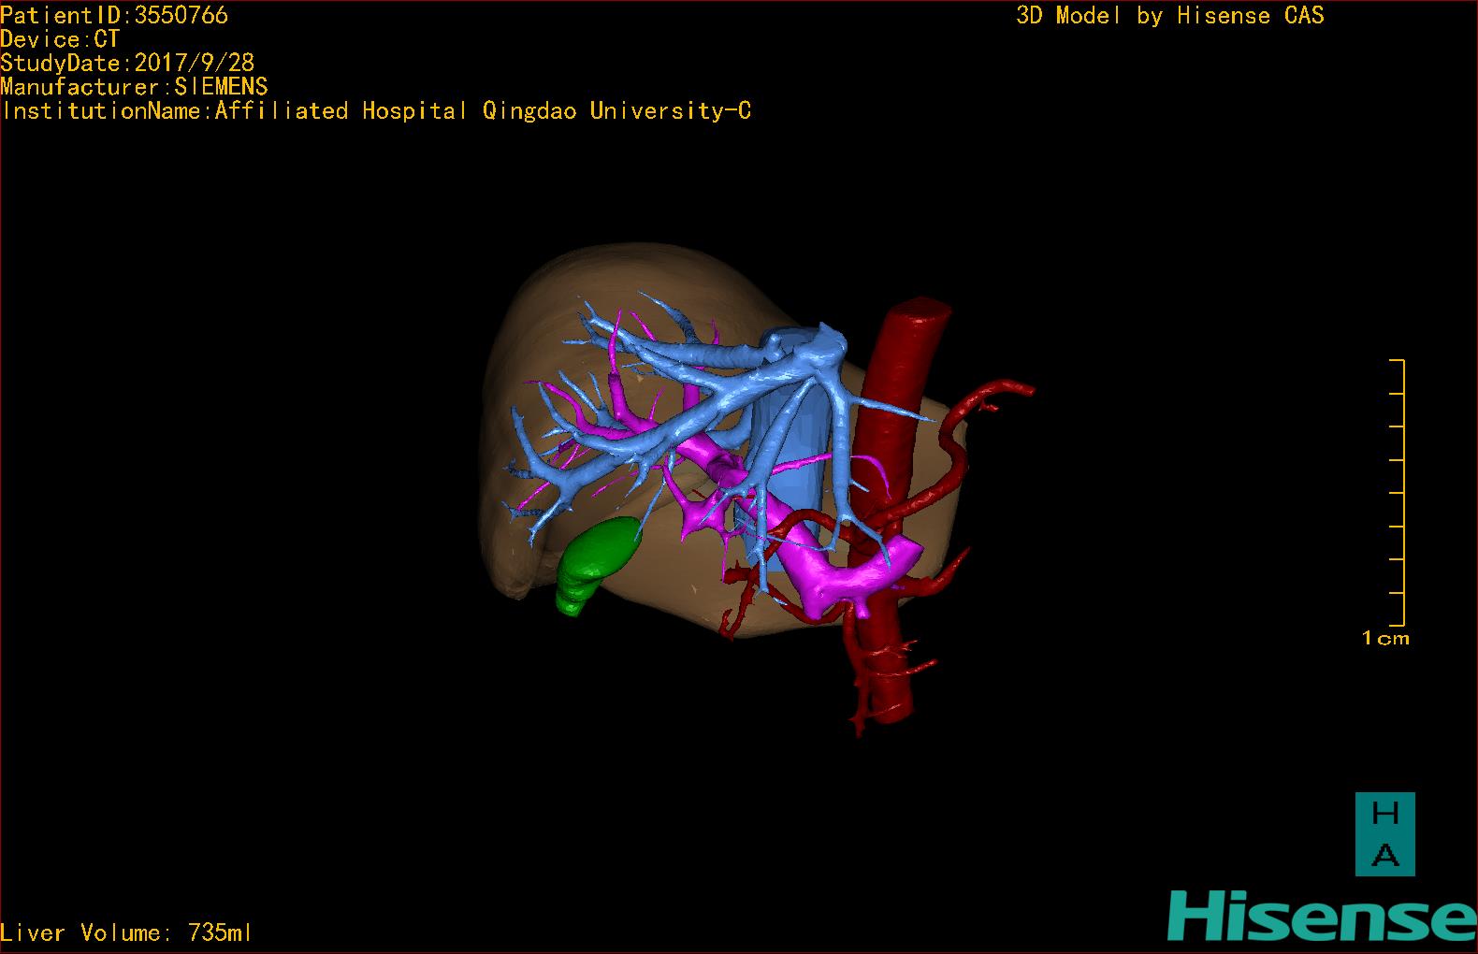Select the green gallbladder in the model
1478x954 pixels.
coord(596,565)
